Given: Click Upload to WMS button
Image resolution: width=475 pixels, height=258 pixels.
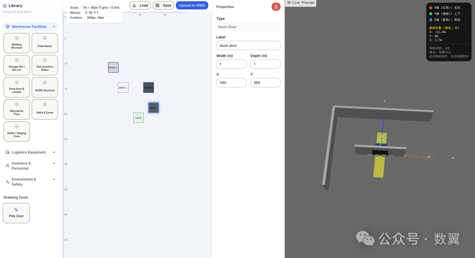Looking at the screenshot, I should click(x=192, y=5).
